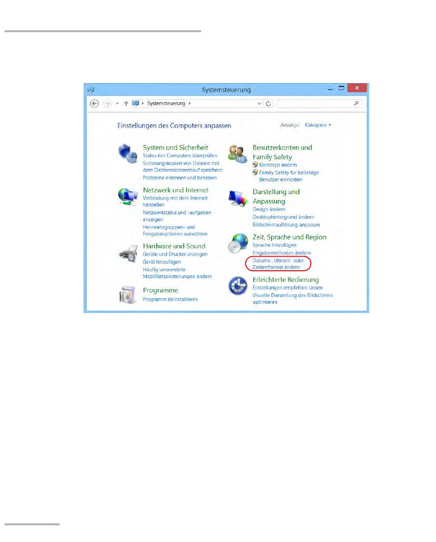This screenshot has width=436, height=542.
Task: Click Visuelle Darstellung des Bildschirms optimieren
Action: coord(292,299)
